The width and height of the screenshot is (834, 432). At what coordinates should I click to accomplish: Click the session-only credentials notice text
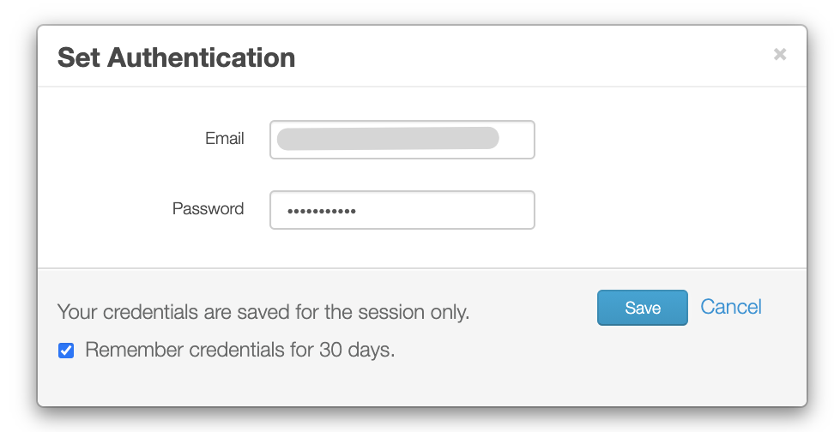263,313
